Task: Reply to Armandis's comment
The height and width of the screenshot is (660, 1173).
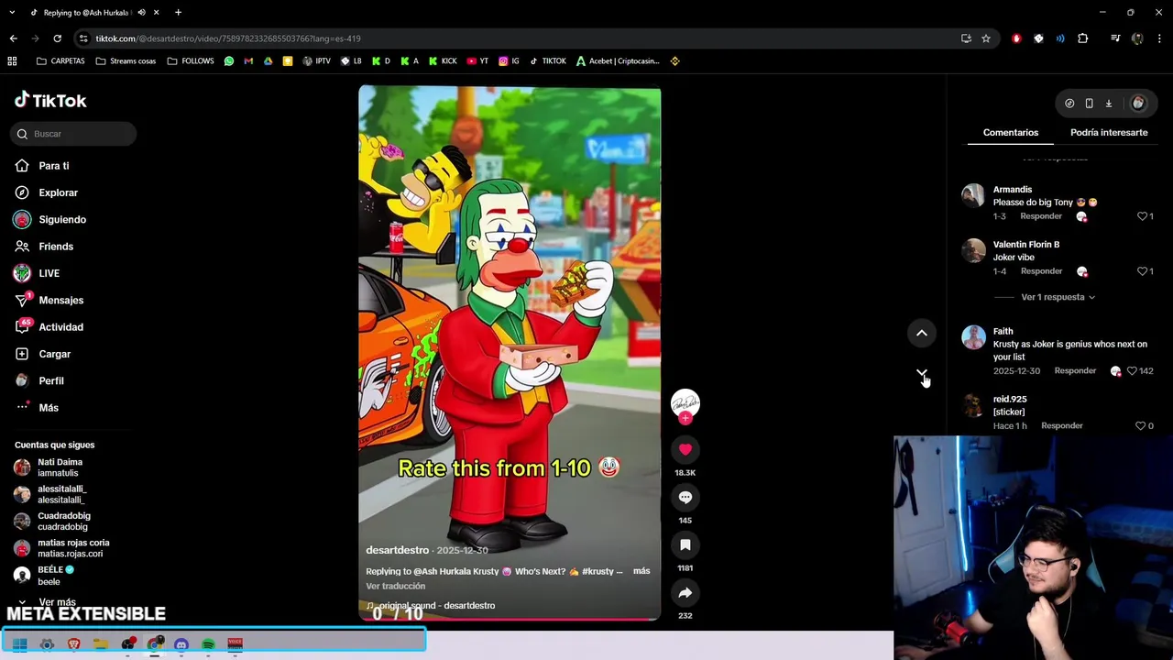Action: click(1041, 216)
